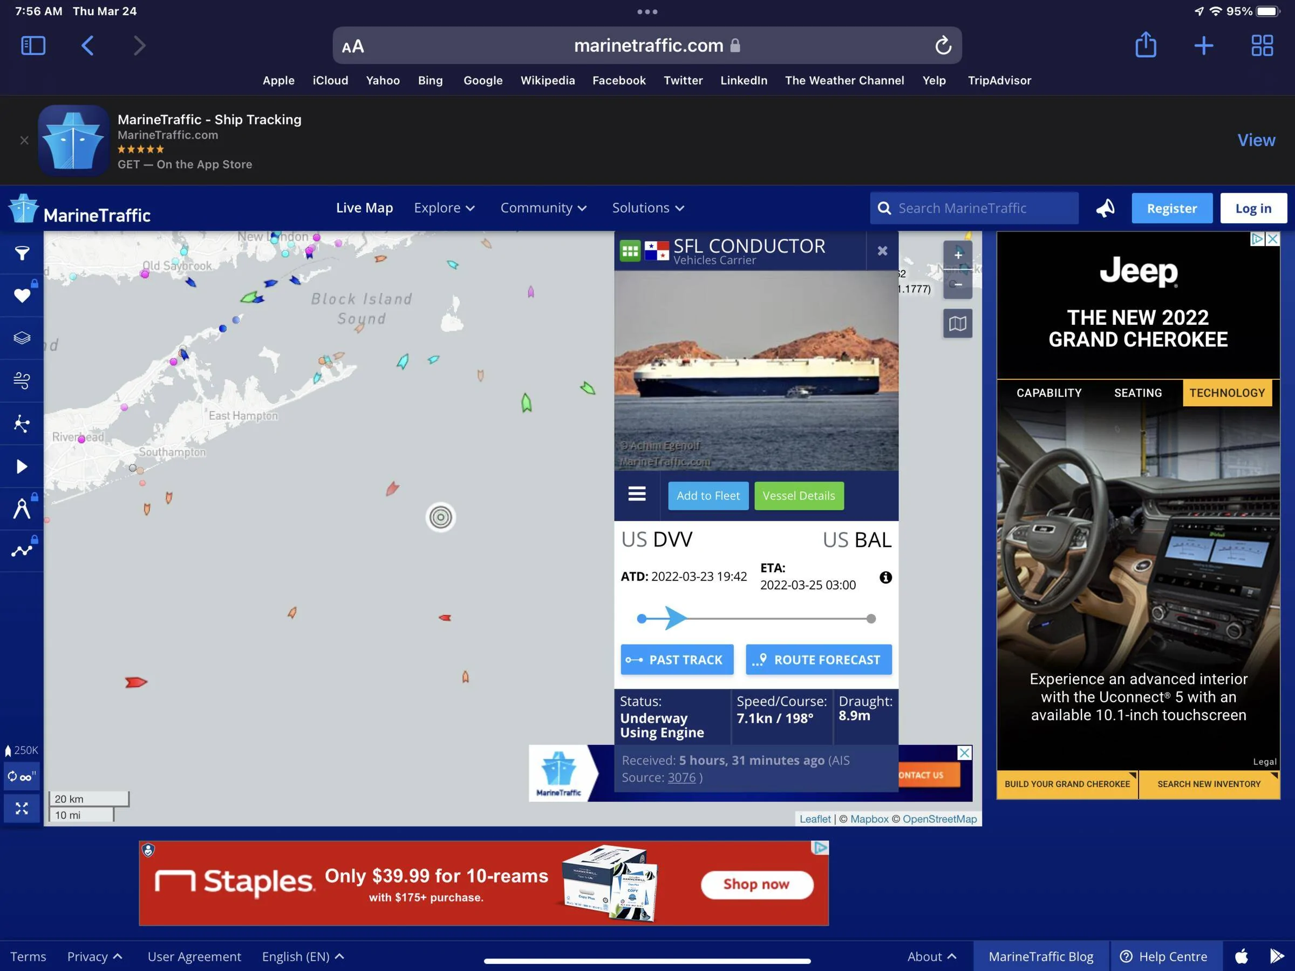Viewport: 1295px width, 971px height.
Task: Zoom in on the map
Action: point(958,255)
